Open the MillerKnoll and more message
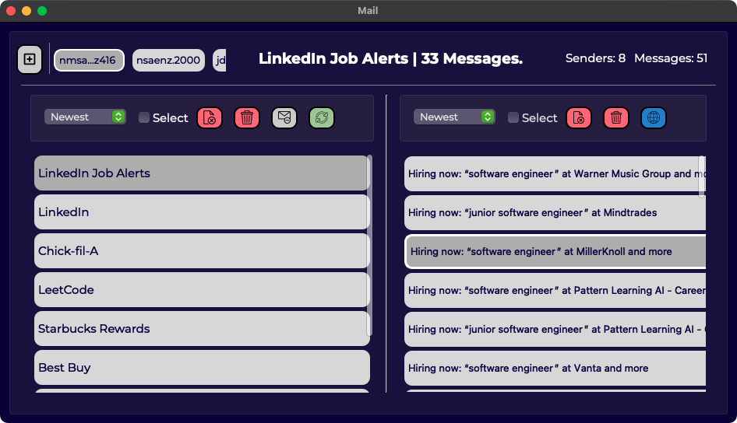Screen dimensions: 737x423 (555, 251)
